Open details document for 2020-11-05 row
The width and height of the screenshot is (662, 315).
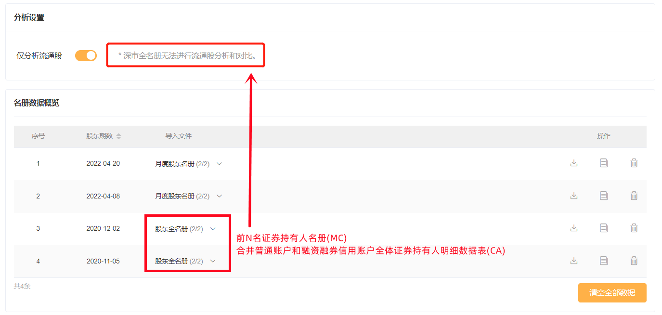click(604, 261)
